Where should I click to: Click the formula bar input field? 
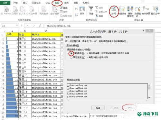pos(102,26)
